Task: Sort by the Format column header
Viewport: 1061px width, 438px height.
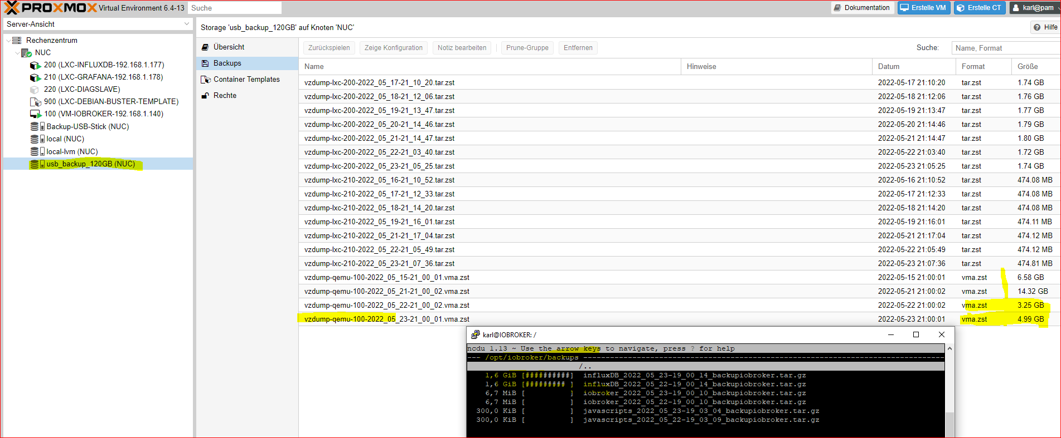Action: tap(984, 66)
